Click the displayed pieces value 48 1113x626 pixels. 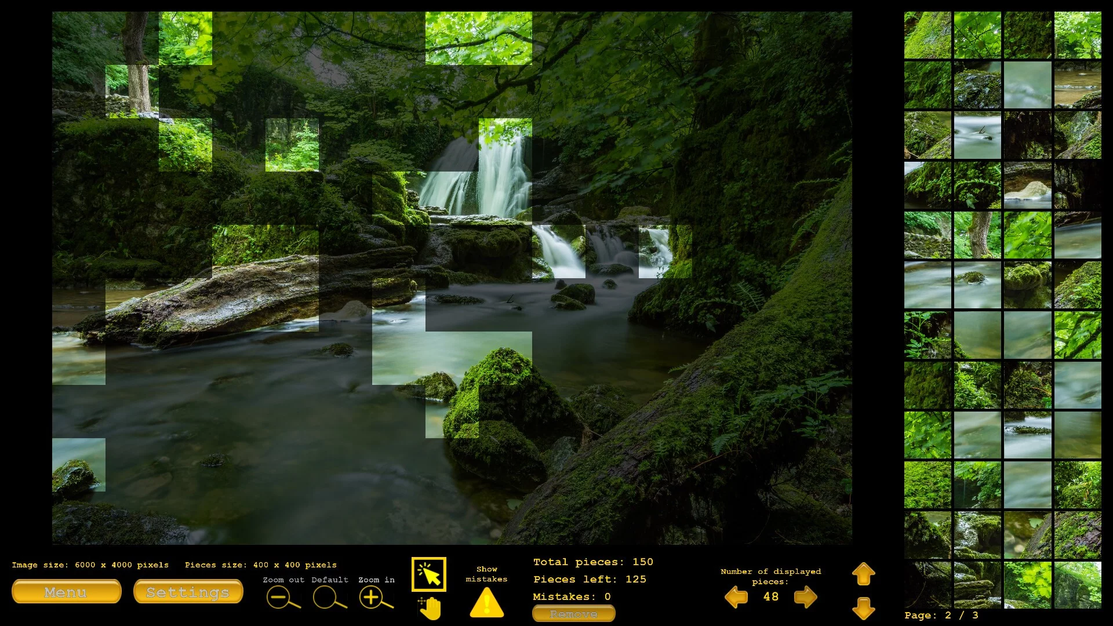coord(771,596)
